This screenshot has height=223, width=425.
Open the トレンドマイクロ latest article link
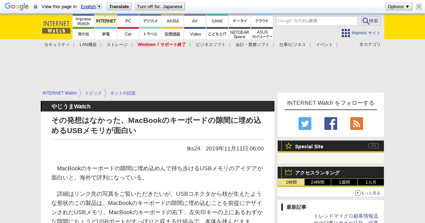point(346,219)
